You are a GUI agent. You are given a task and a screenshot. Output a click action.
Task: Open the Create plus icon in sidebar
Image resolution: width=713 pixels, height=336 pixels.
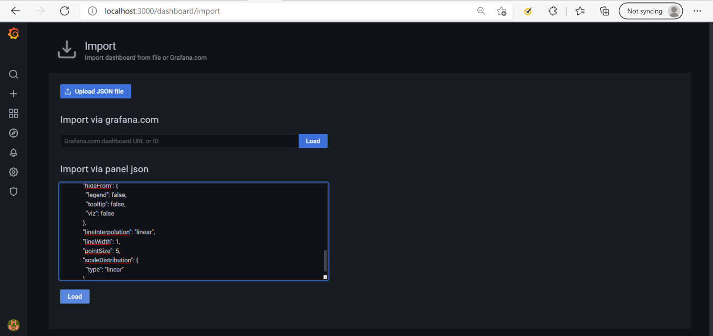click(13, 94)
